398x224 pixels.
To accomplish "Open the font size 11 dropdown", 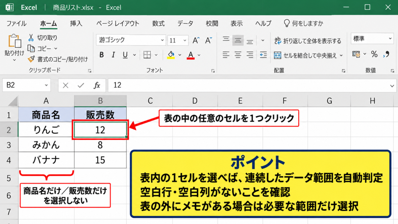I will (x=185, y=40).
